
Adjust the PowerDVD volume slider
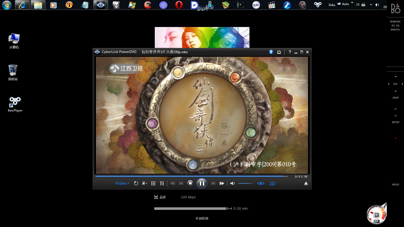tap(245, 183)
